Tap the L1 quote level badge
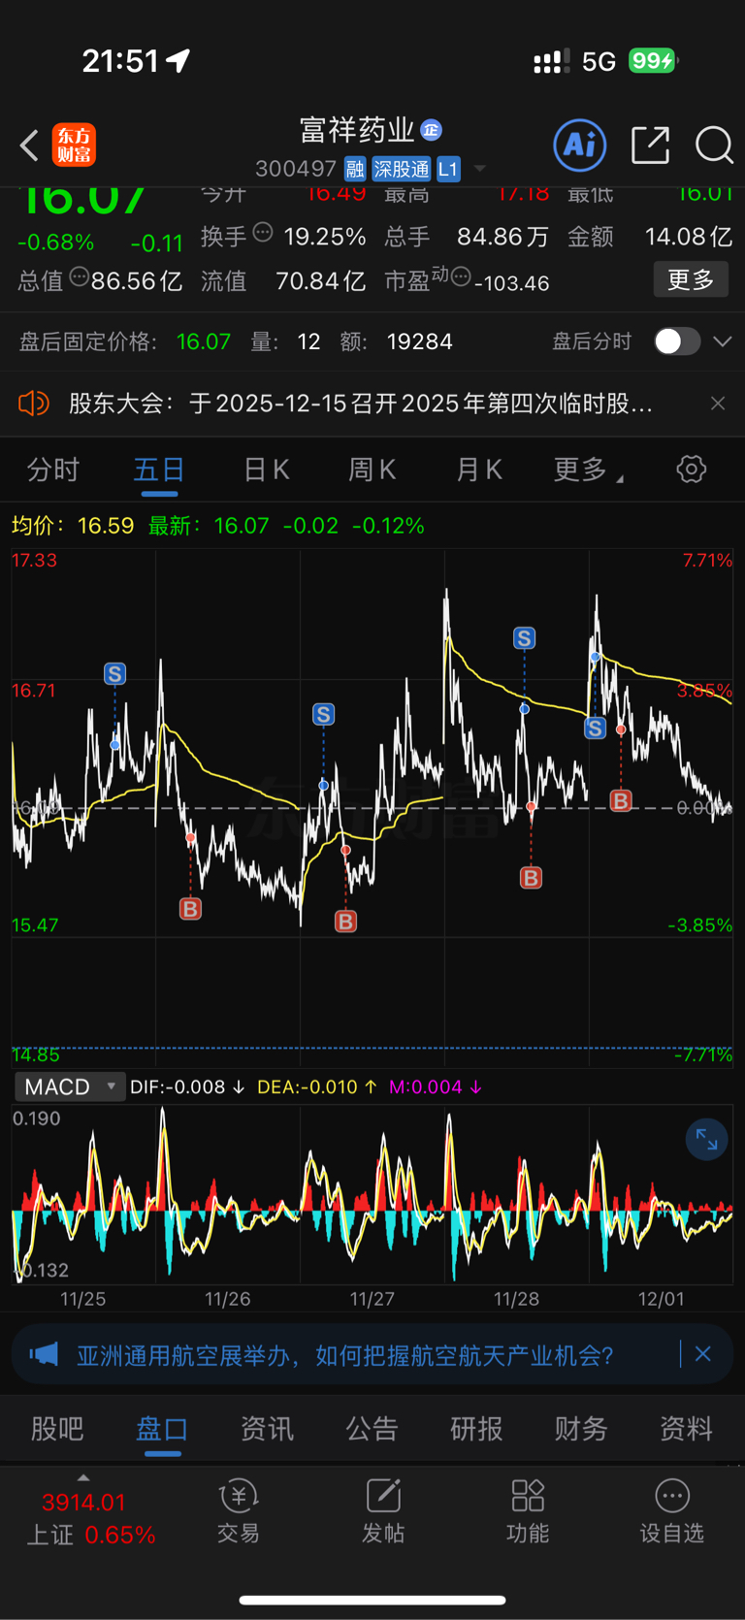Image resolution: width=745 pixels, height=1620 pixels. tap(447, 169)
